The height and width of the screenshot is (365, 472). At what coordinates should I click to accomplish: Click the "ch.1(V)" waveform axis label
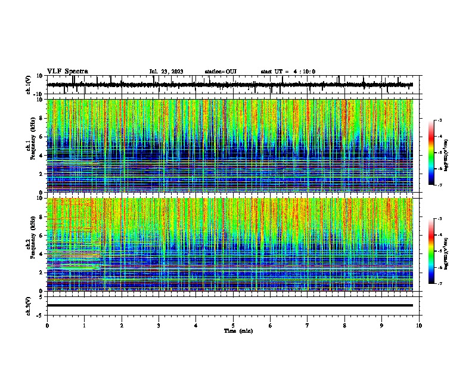[29, 85]
